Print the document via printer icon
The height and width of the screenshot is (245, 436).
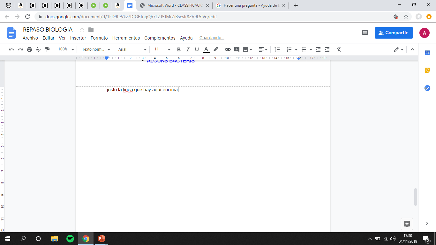pos(29,49)
